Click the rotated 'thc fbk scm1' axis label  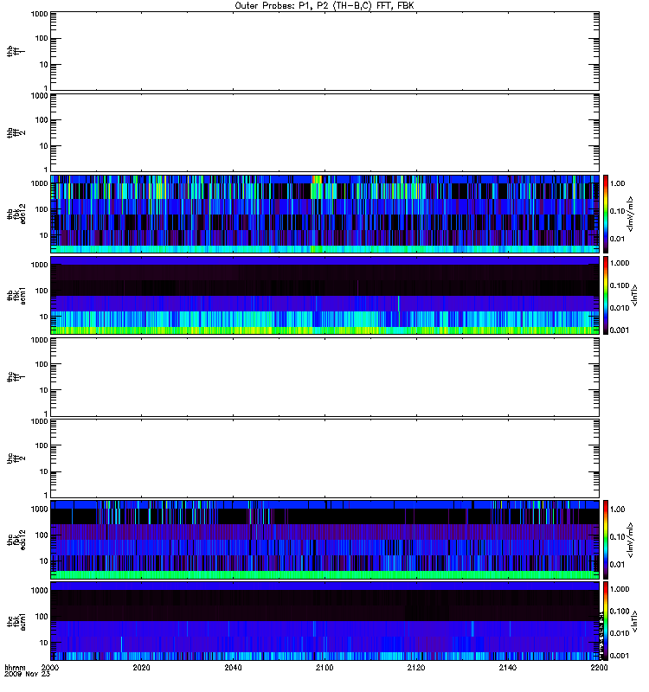[x=16, y=621]
